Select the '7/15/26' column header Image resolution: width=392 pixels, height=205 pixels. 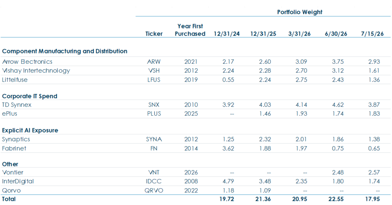click(x=372, y=34)
